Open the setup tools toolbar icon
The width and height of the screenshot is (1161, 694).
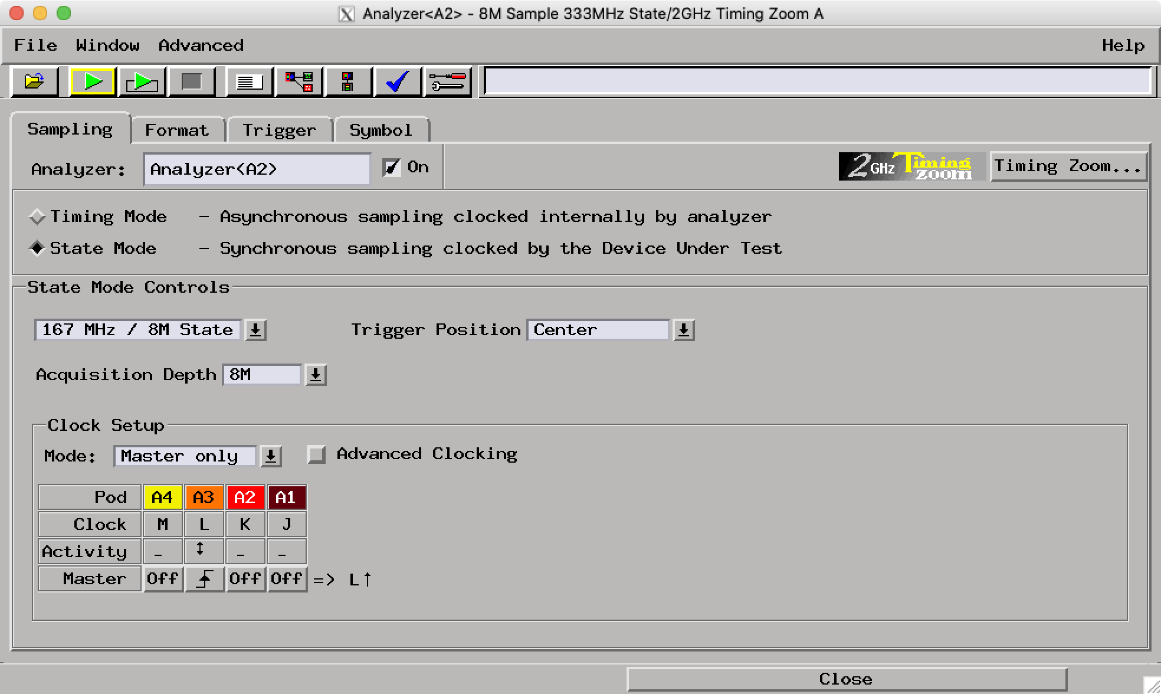pos(447,82)
